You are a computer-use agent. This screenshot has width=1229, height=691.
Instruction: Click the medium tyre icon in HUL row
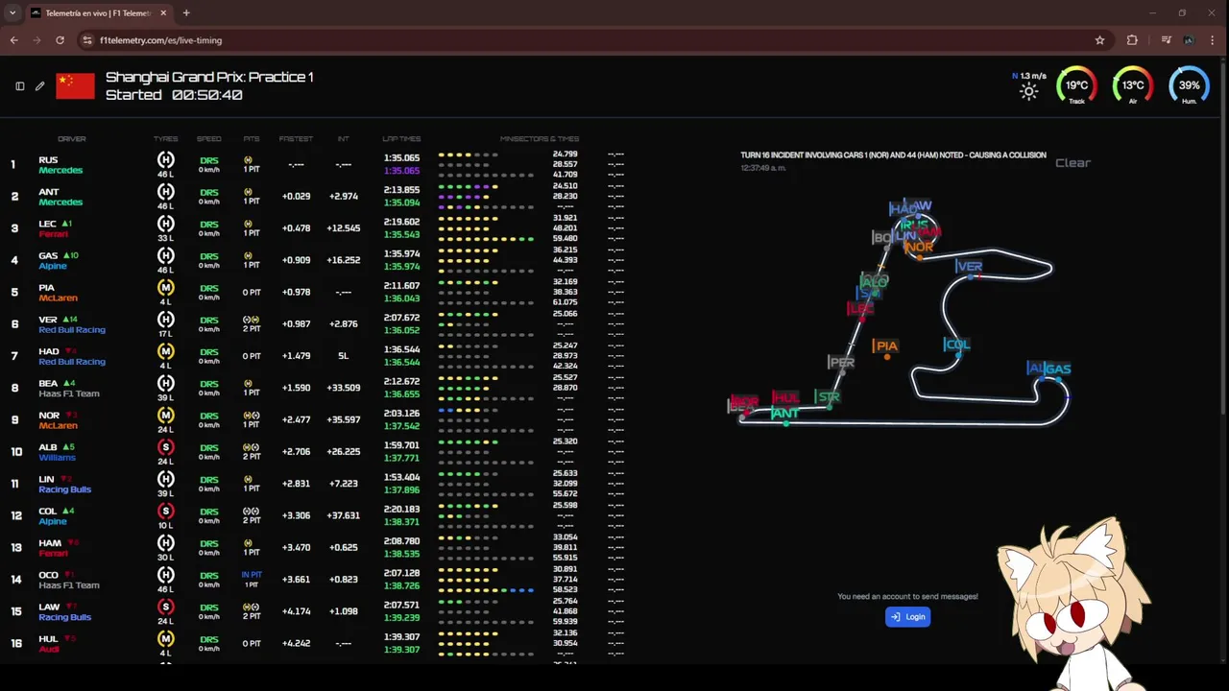click(166, 639)
